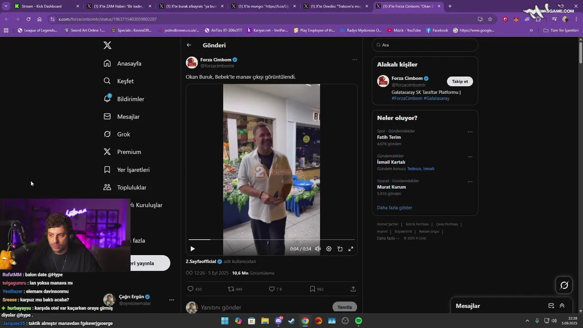
Task: Open the Fatih Terim trend
Action: tap(389, 137)
